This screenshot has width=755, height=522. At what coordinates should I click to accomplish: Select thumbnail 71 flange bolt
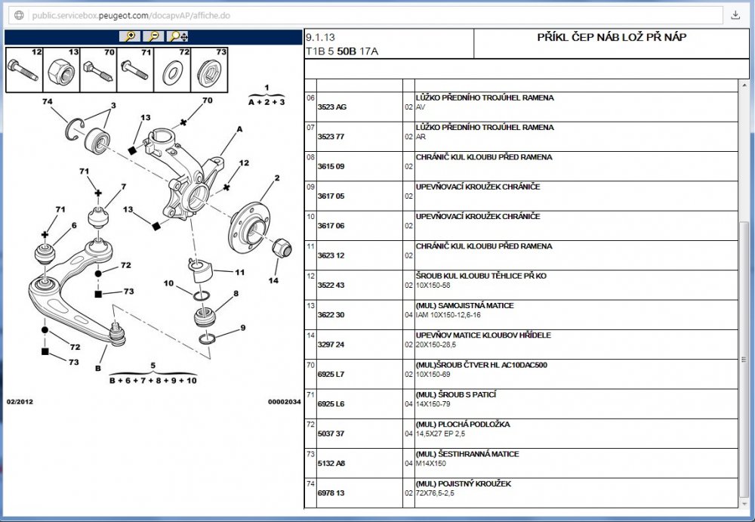[x=135, y=69]
